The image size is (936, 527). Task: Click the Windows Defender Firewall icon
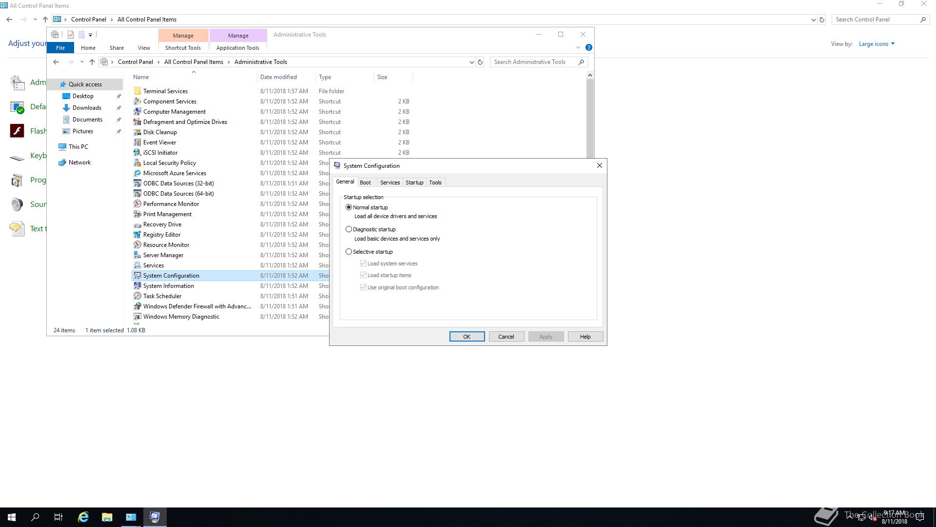[x=137, y=306]
